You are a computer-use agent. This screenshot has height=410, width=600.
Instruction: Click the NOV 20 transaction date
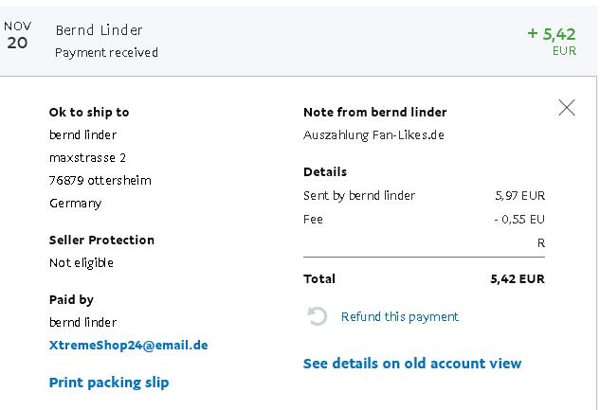17,36
